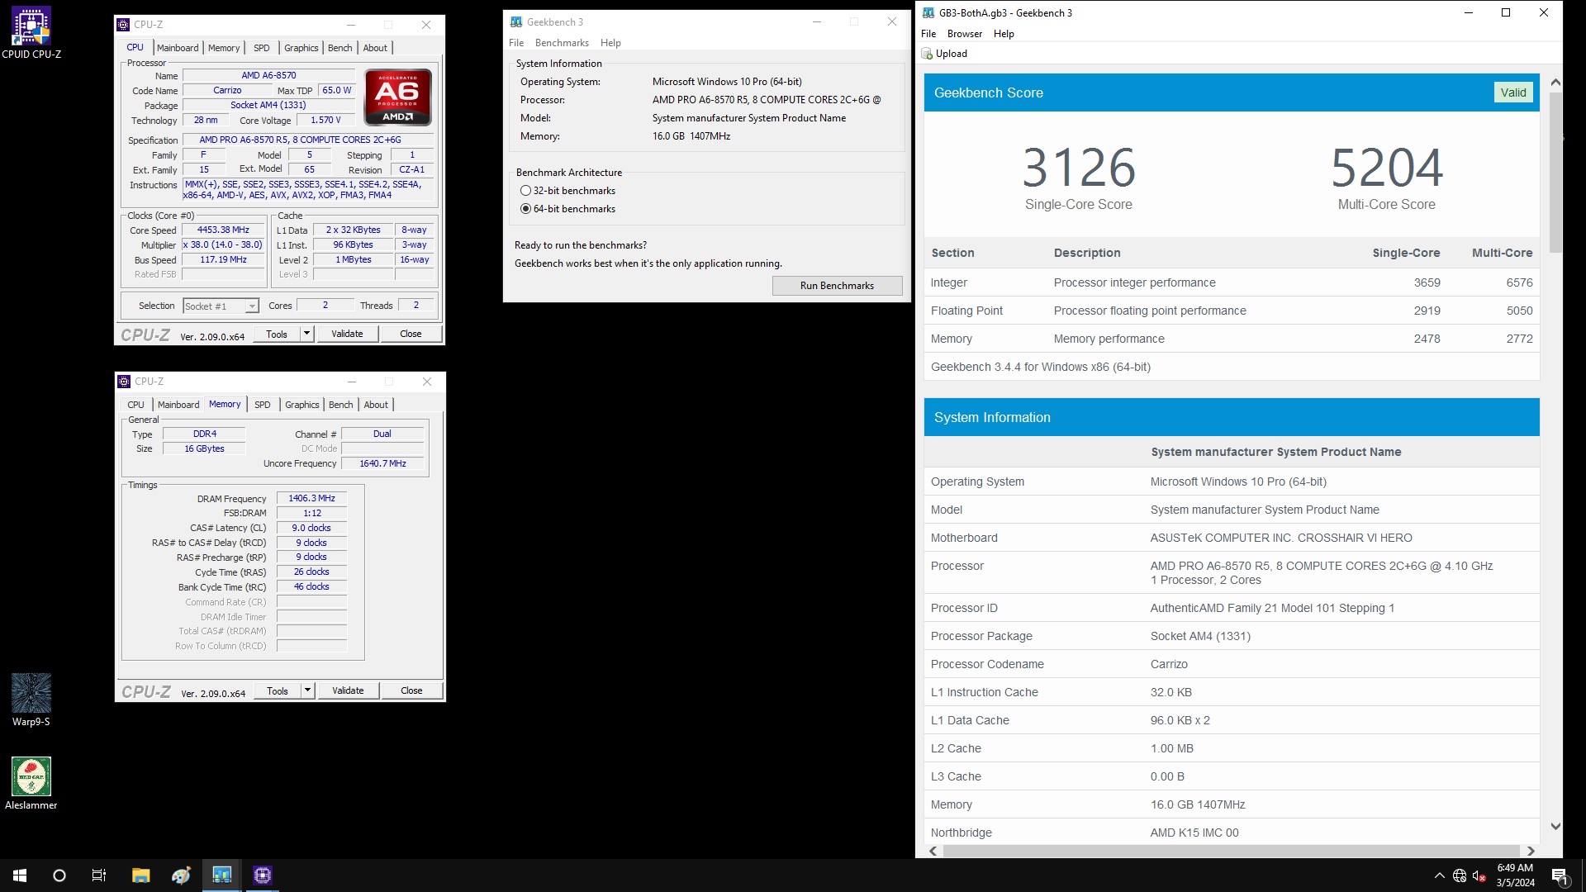This screenshot has height=892, width=1586.
Task: Click horizontal scrollbar left arrow in results
Action: pos(933,851)
